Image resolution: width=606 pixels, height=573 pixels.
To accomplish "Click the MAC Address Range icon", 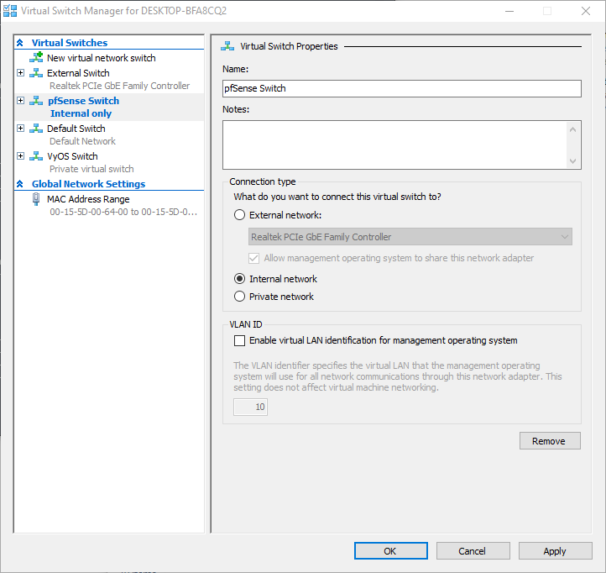I will (x=36, y=199).
